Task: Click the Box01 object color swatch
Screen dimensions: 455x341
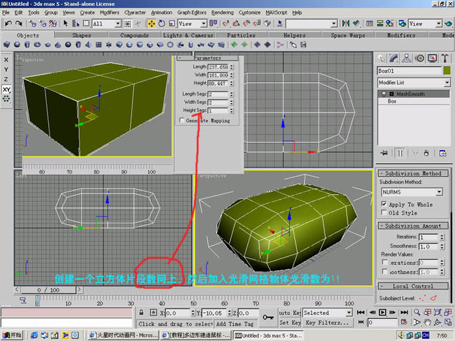Action: click(x=447, y=70)
